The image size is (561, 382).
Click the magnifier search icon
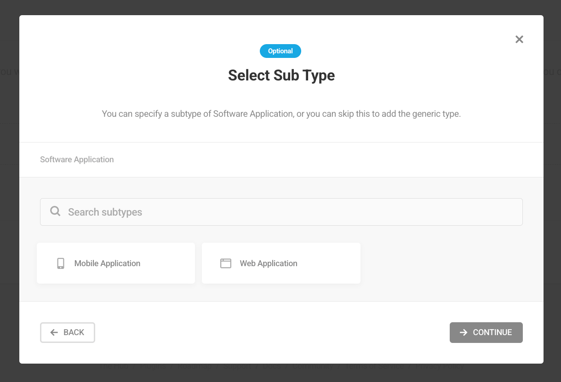55,211
